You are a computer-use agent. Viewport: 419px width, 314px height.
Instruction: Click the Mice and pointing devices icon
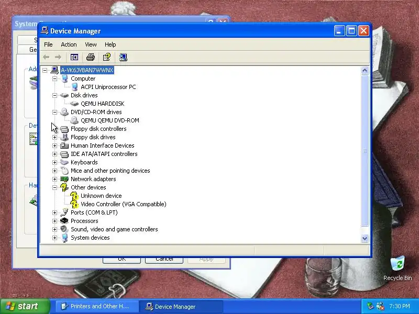click(x=64, y=171)
